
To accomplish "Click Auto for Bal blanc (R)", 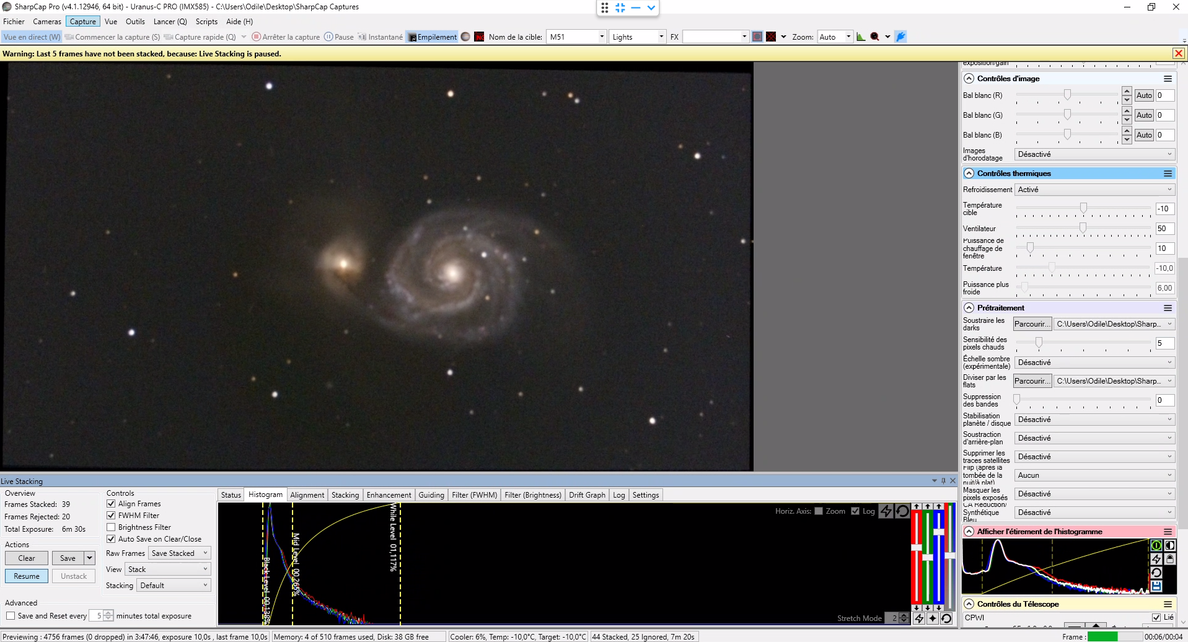I will pos(1144,95).
